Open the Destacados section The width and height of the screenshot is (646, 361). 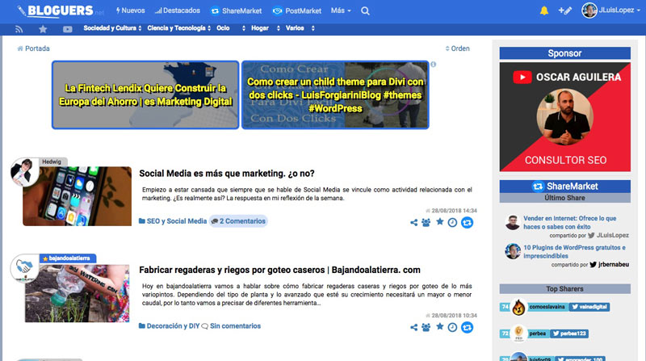pyautogui.click(x=178, y=10)
